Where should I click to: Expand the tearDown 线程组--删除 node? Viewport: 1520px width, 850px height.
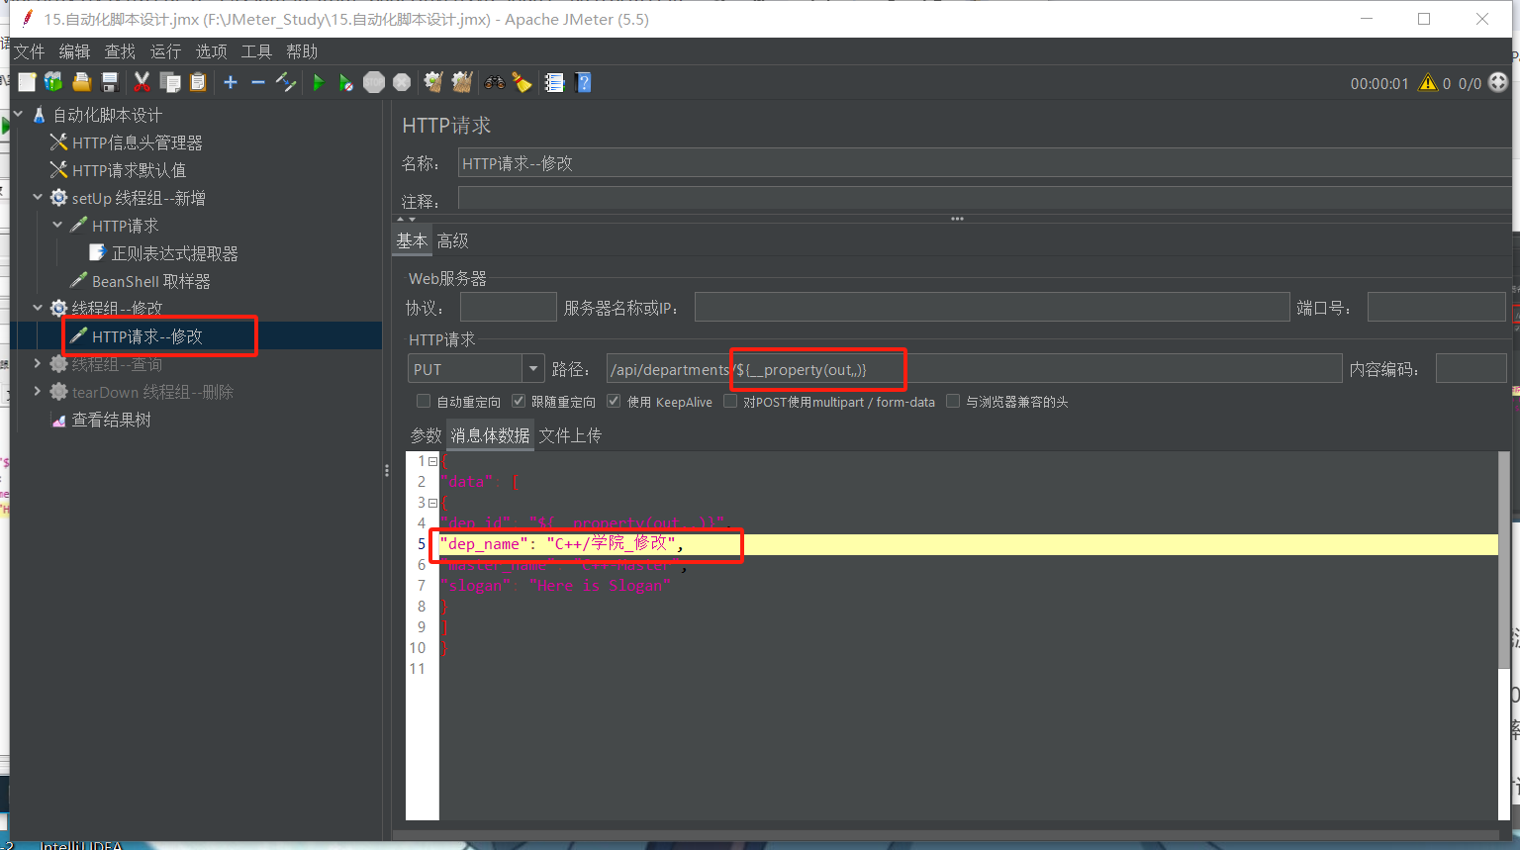pyautogui.click(x=38, y=392)
